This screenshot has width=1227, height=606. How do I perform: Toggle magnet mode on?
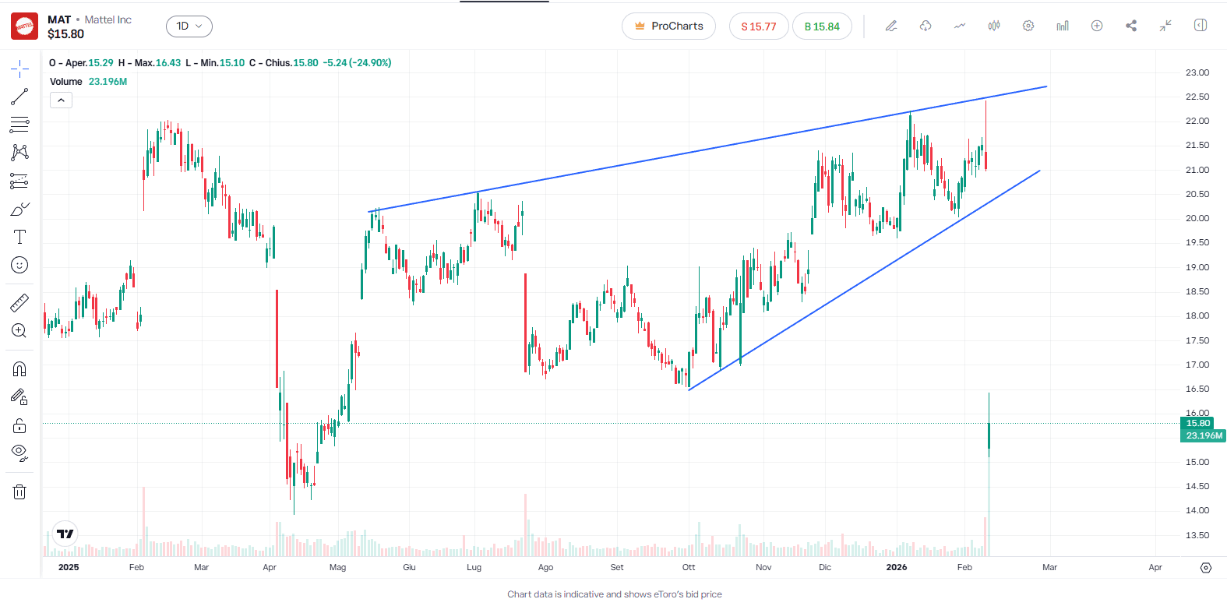click(19, 369)
